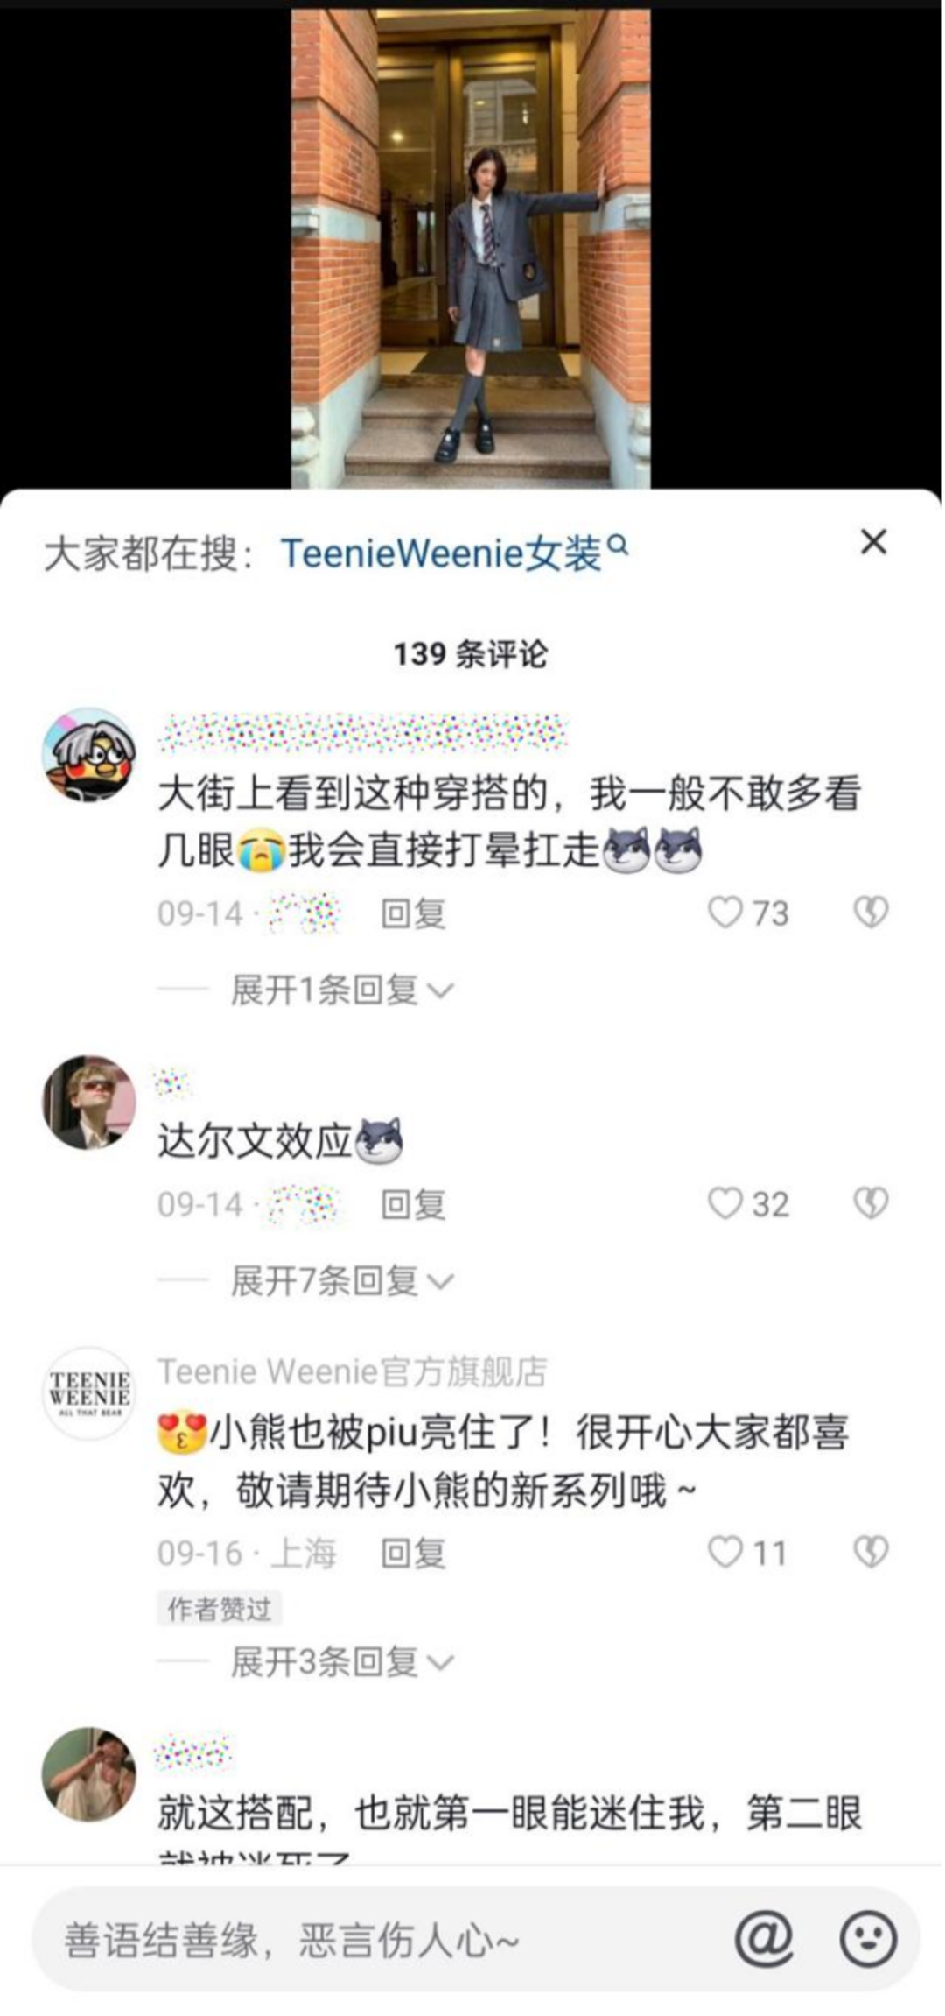Expand 展开1条回复 replies
The width and height of the screenshot is (945, 2016).
(341, 990)
